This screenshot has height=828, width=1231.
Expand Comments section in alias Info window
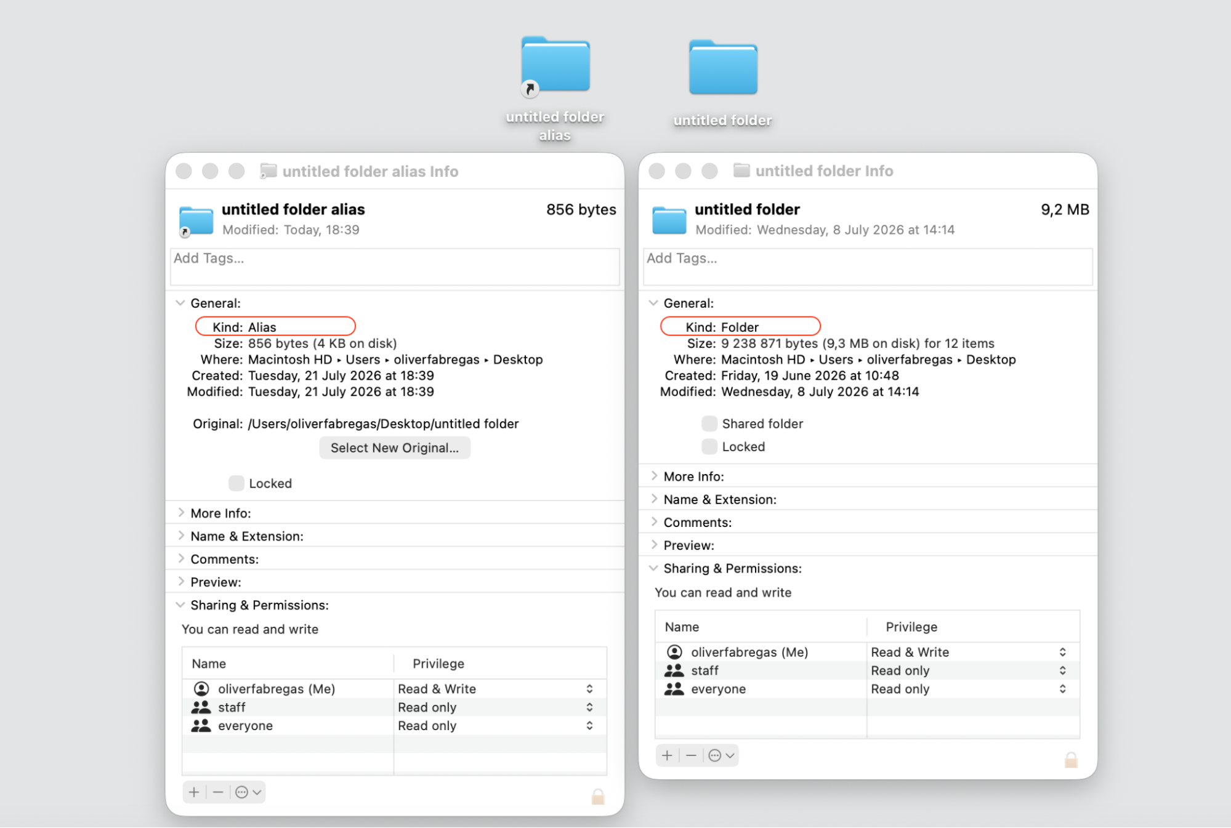click(x=181, y=558)
